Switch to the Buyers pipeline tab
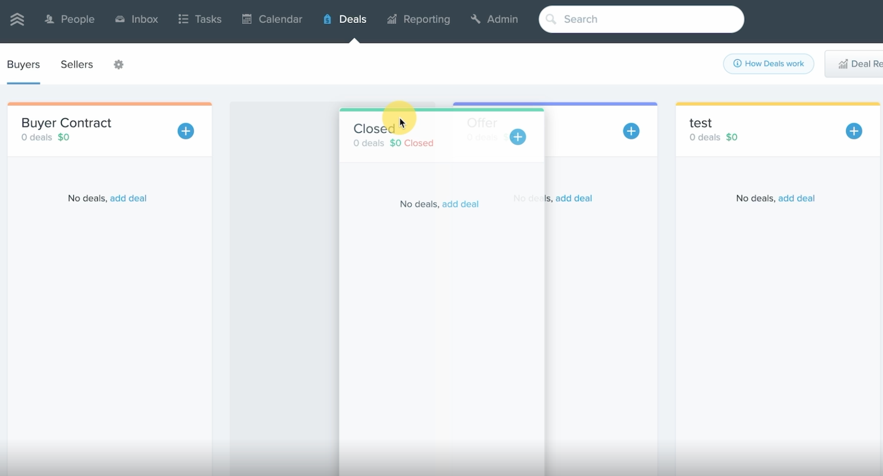The image size is (883, 476). click(x=23, y=64)
